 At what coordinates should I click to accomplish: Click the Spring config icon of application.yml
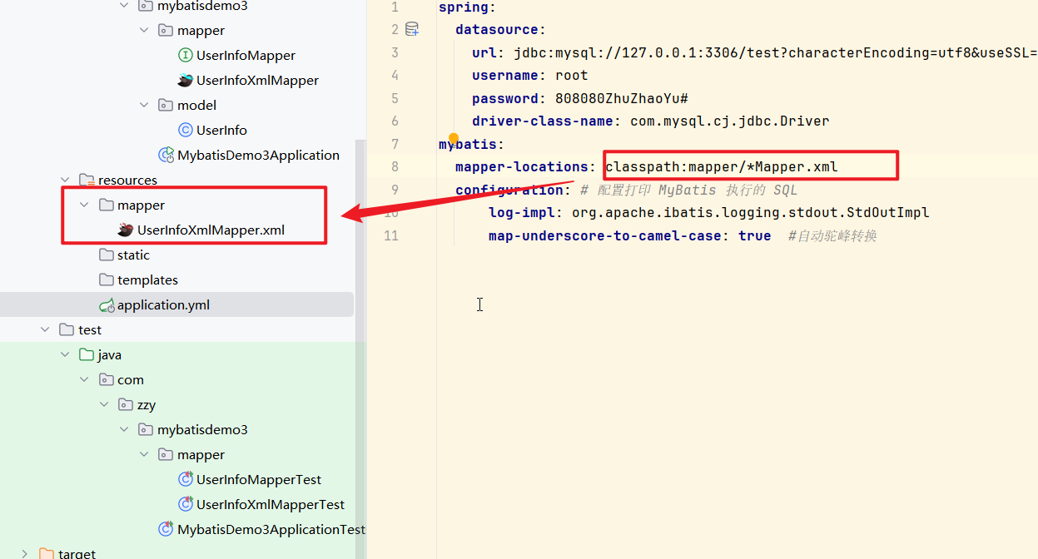pos(107,305)
